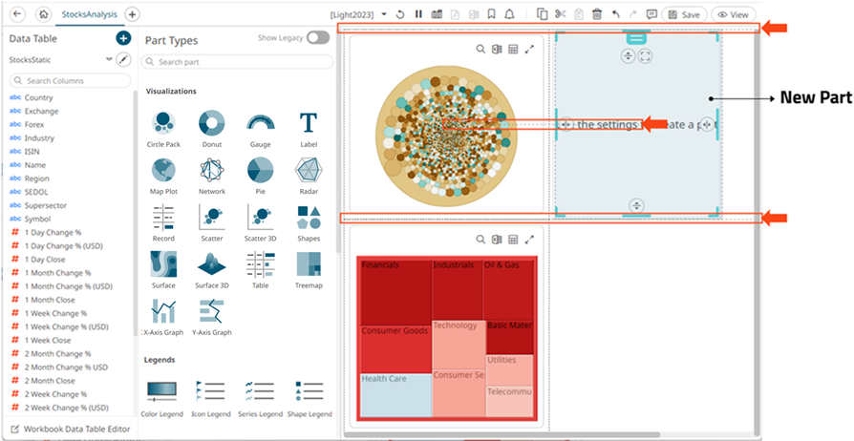Select the Surface visualization

click(163, 270)
